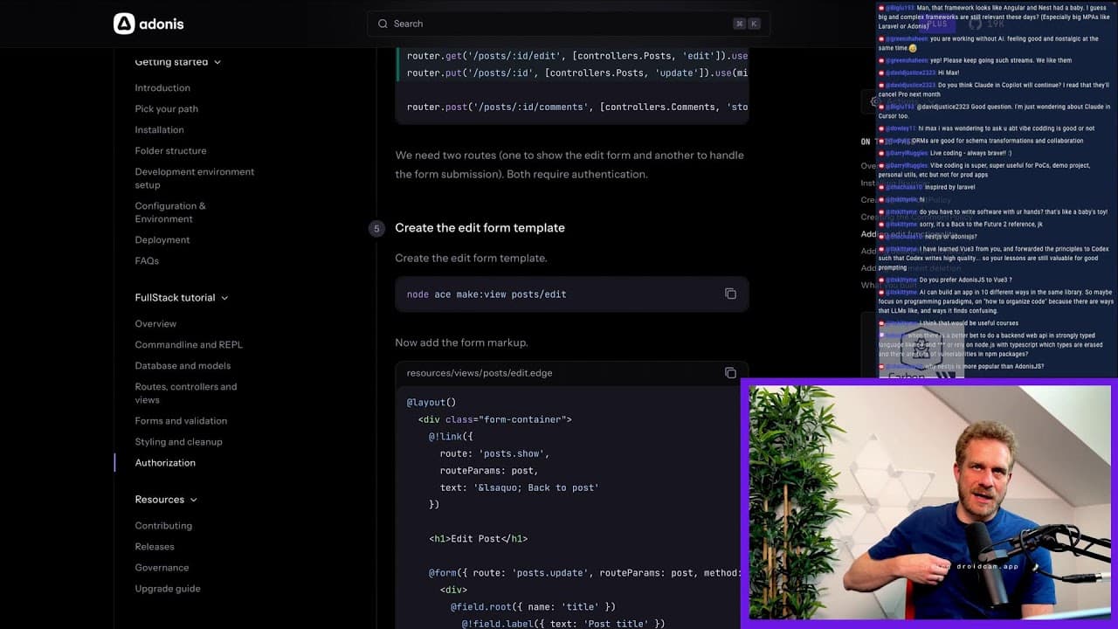Go to the Deployment page
The height and width of the screenshot is (629, 1118).
162,240
